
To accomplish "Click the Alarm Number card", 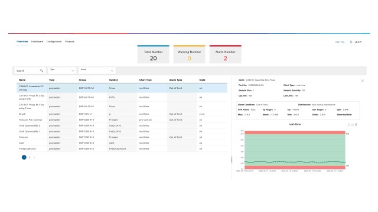I will click(x=226, y=54).
